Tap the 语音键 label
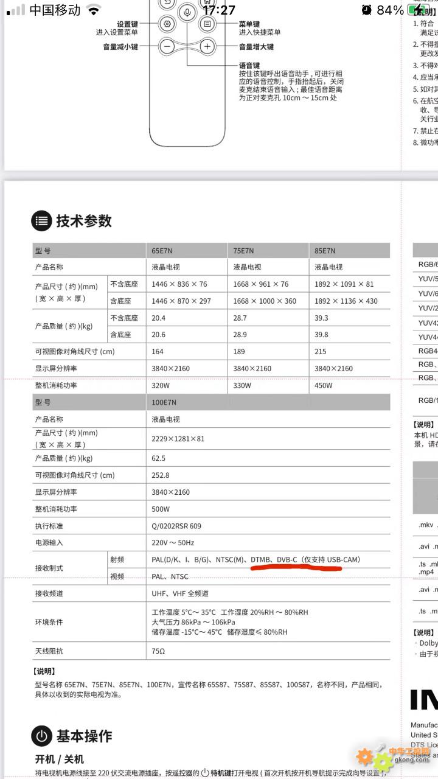Image resolution: width=438 pixels, height=779 pixels. click(249, 65)
